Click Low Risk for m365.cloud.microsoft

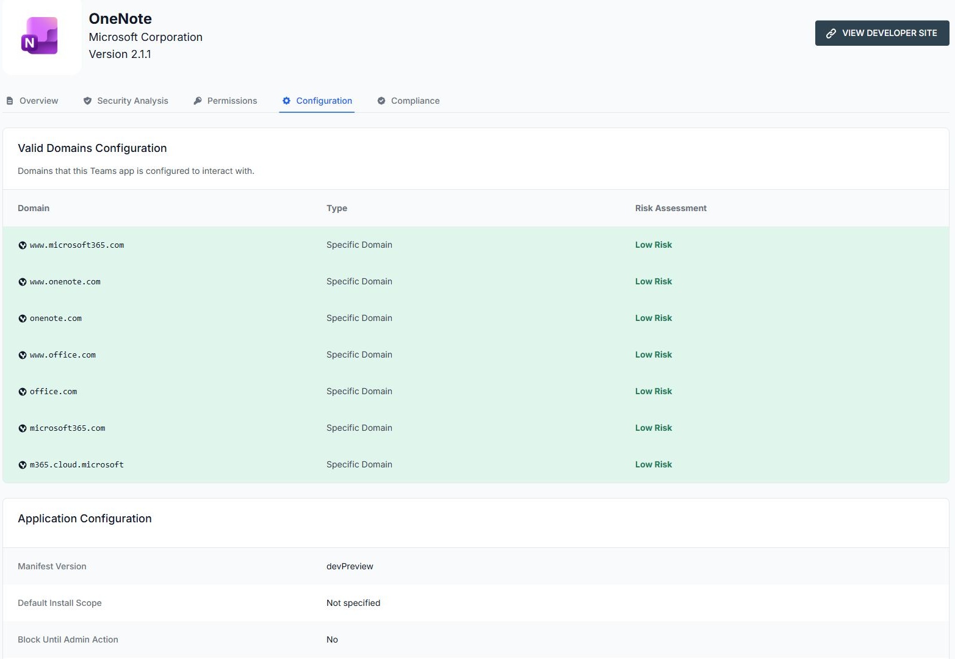point(654,464)
